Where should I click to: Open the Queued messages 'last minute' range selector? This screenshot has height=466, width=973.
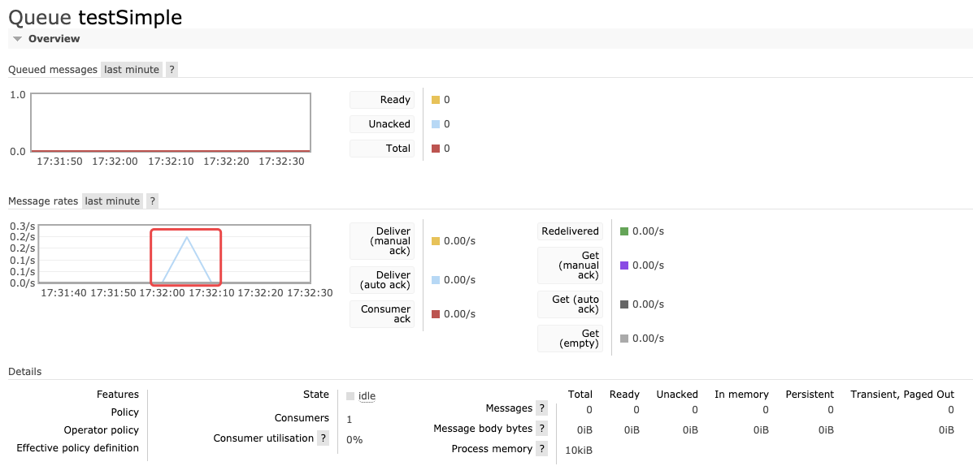pyautogui.click(x=132, y=69)
